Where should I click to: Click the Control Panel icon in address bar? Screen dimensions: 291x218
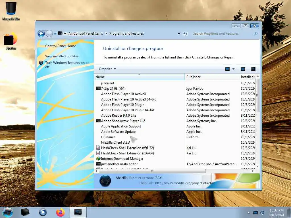pos(60,33)
